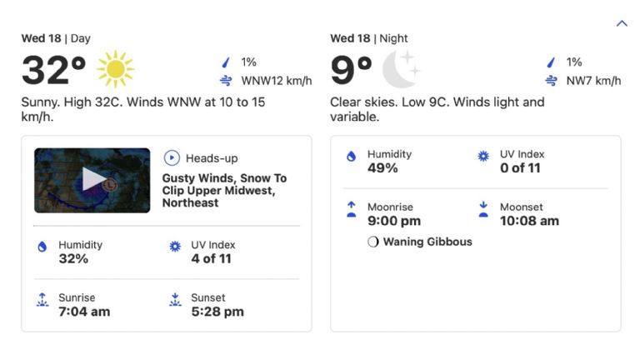
Task: Click the night wind icon
Action: tap(550, 81)
